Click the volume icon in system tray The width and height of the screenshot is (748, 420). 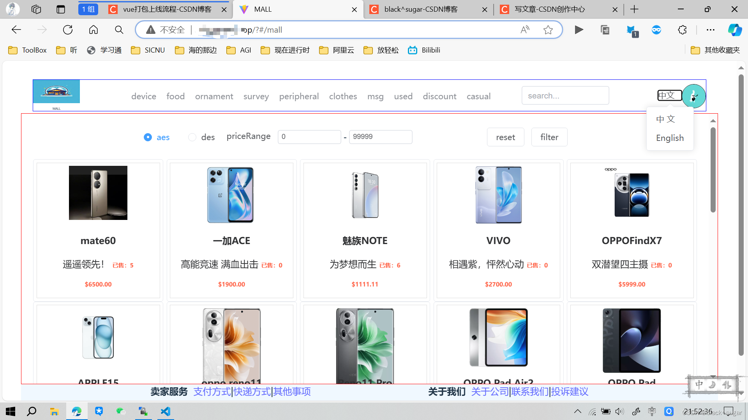point(619,411)
